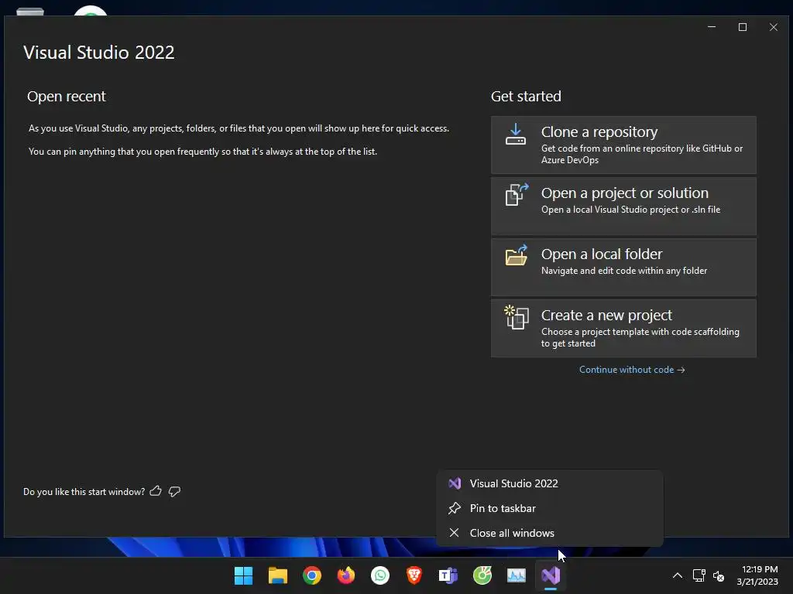The image size is (793, 594).
Task: Open Microsoft Teams from the taskbar
Action: [x=448, y=575]
